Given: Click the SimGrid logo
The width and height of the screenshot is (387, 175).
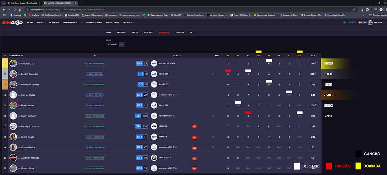Looking at the screenshot, I should pyautogui.click(x=12, y=22).
